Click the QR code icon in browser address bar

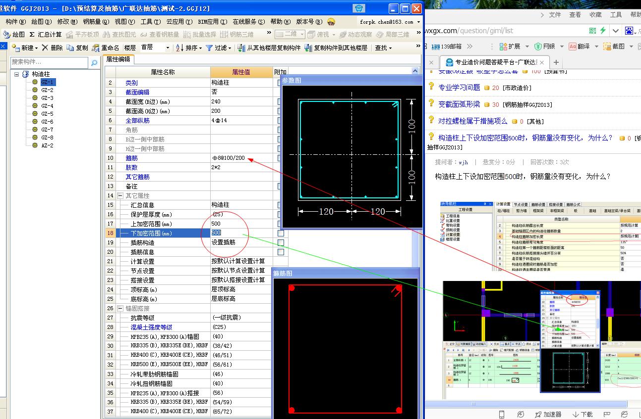[x=593, y=31]
